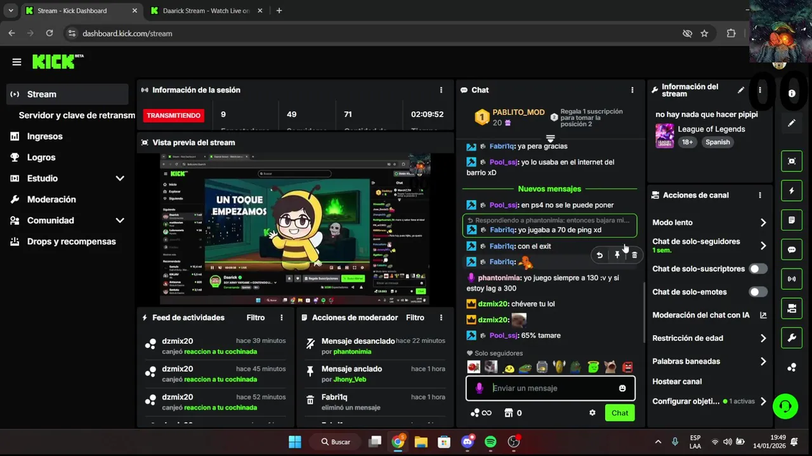Open the shop icon showing 0 below chat
812x456 pixels.
pyautogui.click(x=513, y=412)
